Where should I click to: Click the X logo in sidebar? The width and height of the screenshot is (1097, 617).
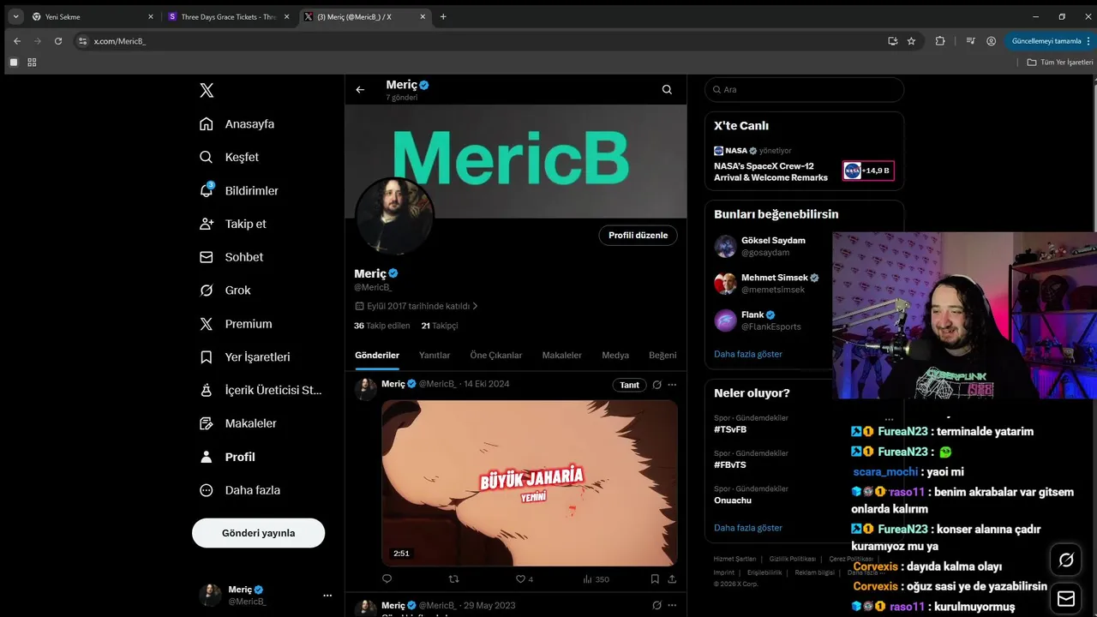pos(207,90)
